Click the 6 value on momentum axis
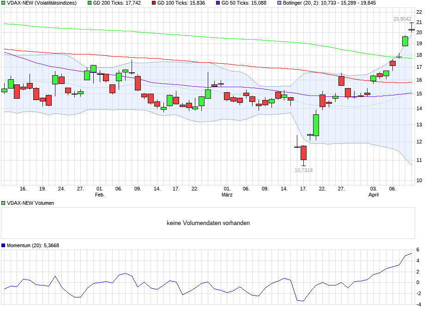The width and height of the screenshot is (434, 309). [418, 250]
